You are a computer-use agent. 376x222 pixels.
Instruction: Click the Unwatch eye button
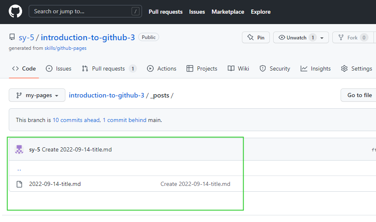pos(292,37)
